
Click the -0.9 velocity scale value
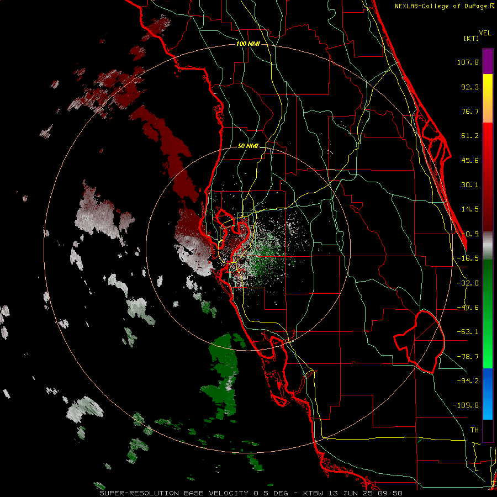click(x=470, y=234)
